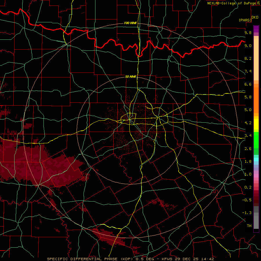Select the -1.3 value on color scale

(x=247, y=213)
